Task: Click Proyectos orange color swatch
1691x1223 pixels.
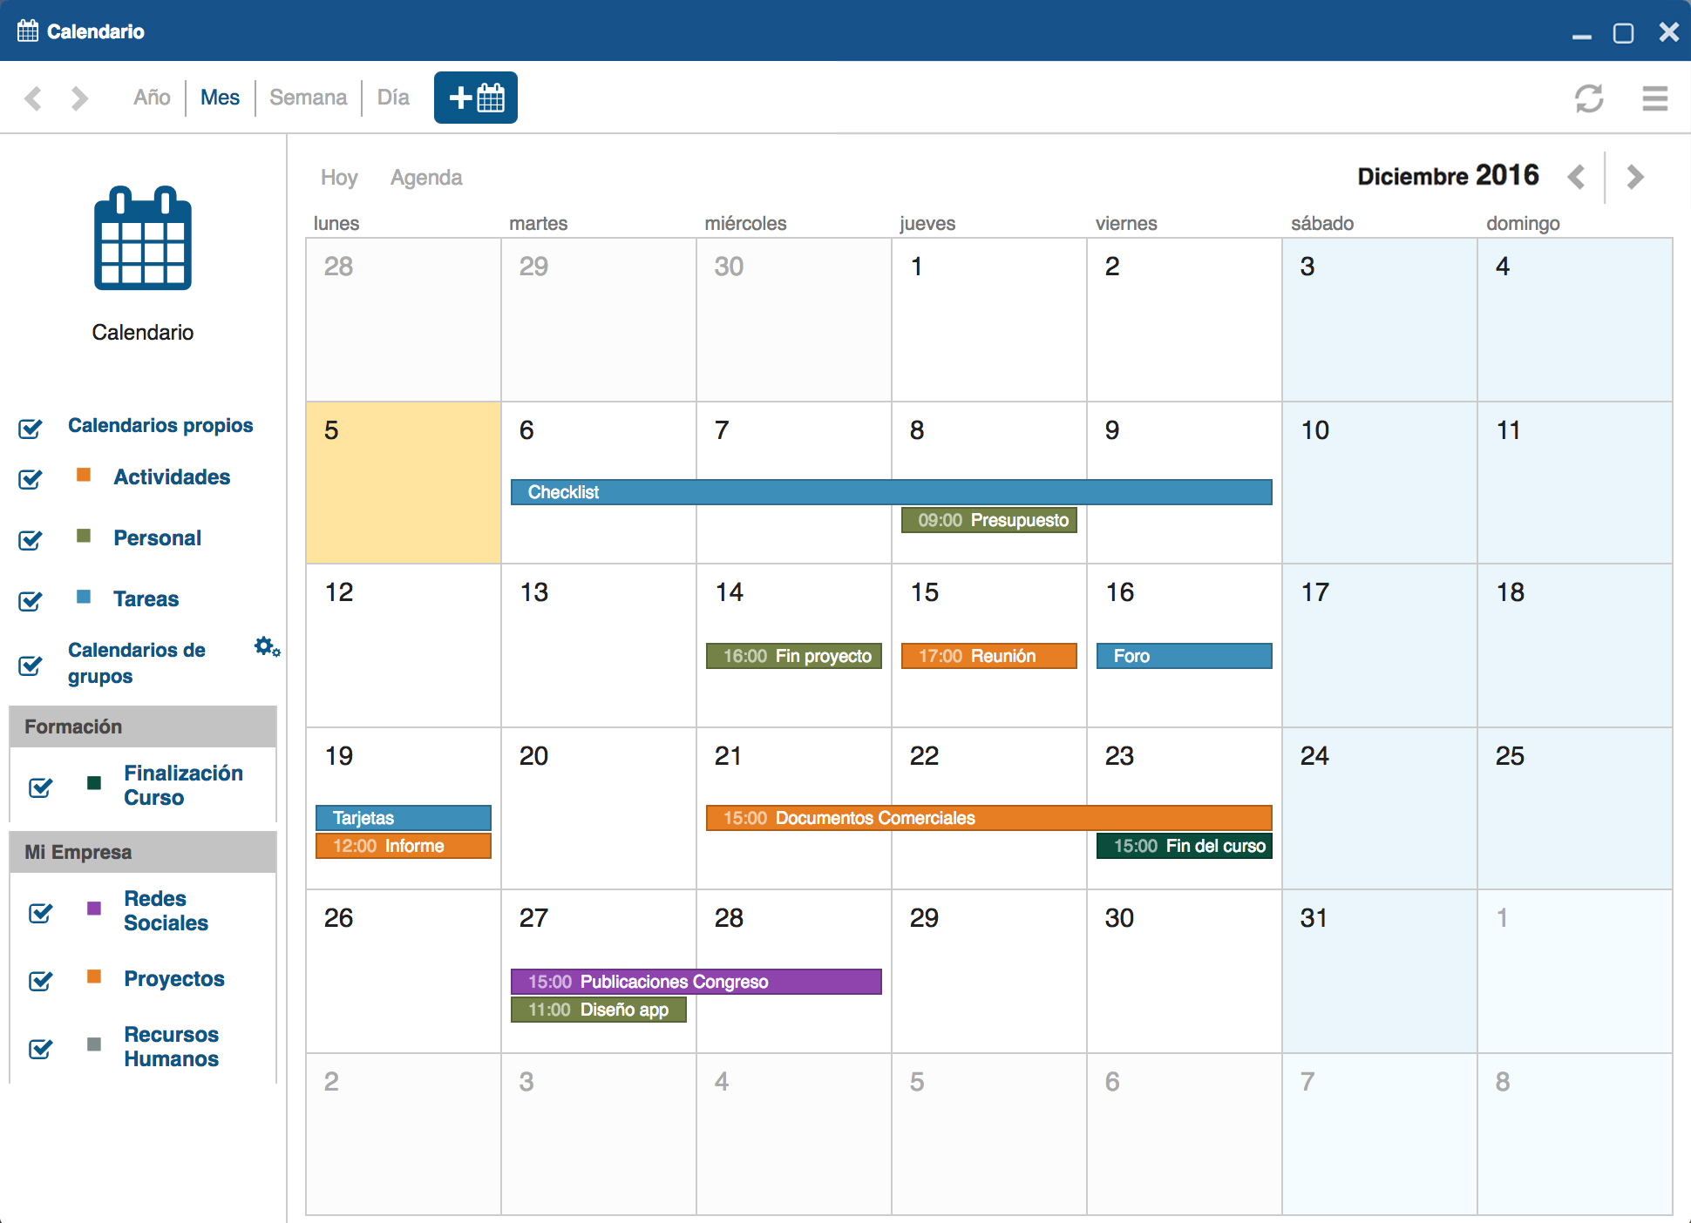Action: click(94, 976)
